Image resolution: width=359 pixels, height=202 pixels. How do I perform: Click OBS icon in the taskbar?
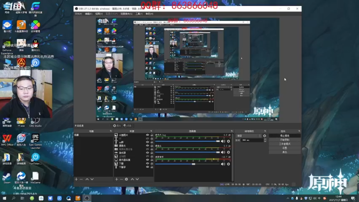coord(87,198)
